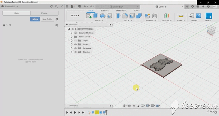The width and height of the screenshot is (219, 116).
Task: Expand the Origin folder
Action: [x=71, y=41]
